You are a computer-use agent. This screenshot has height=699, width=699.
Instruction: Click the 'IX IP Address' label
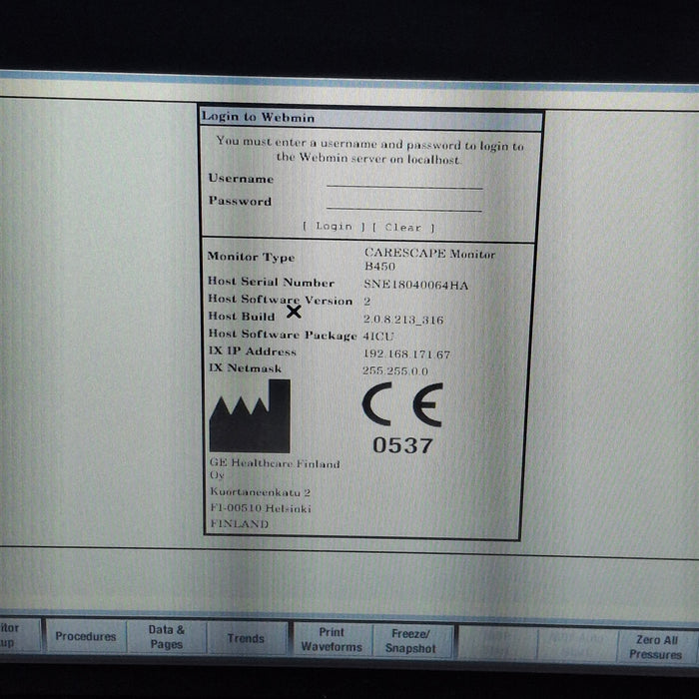(253, 351)
